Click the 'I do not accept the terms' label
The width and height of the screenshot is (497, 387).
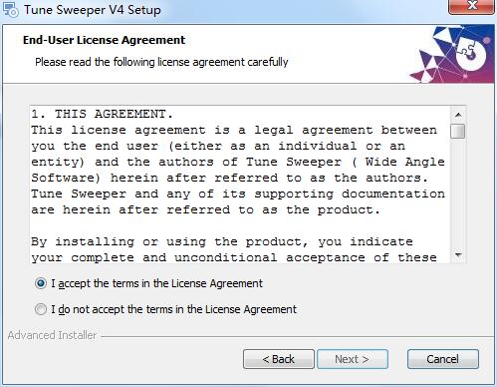tap(173, 309)
